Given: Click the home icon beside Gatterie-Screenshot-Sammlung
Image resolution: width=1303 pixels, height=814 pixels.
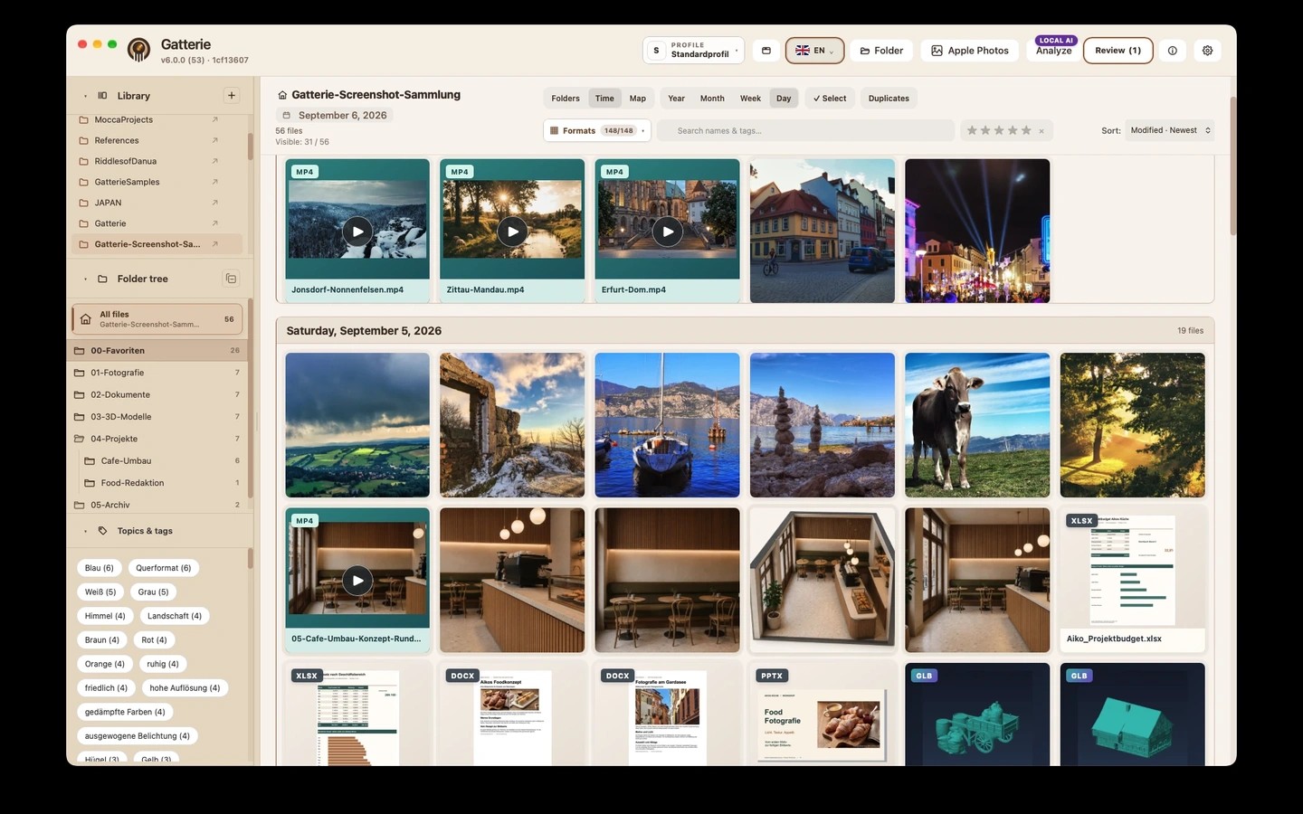Looking at the screenshot, I should [x=282, y=95].
